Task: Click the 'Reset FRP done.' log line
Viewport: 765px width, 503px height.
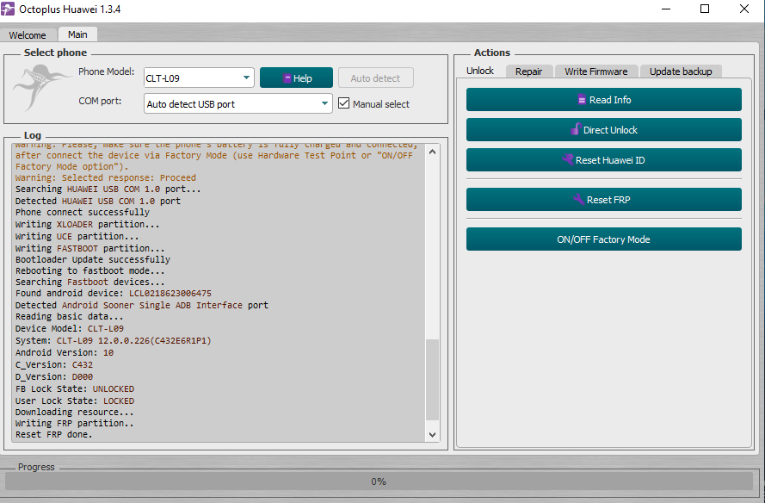Action: [x=53, y=434]
